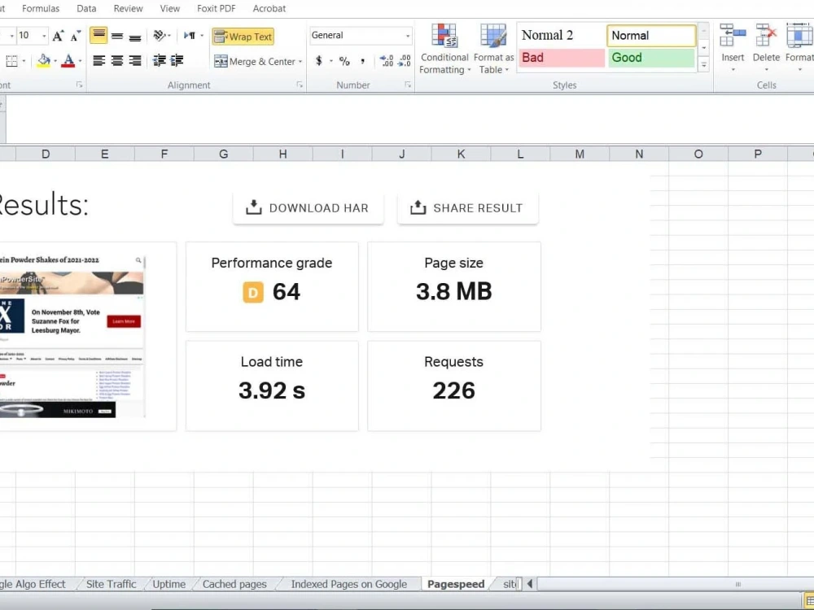Screen dimensions: 814x610
Task: Expand the Merge & Center dropdown arrow
Action: [300, 62]
